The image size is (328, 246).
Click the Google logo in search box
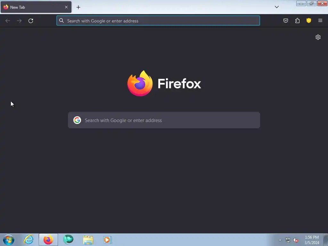tap(77, 120)
